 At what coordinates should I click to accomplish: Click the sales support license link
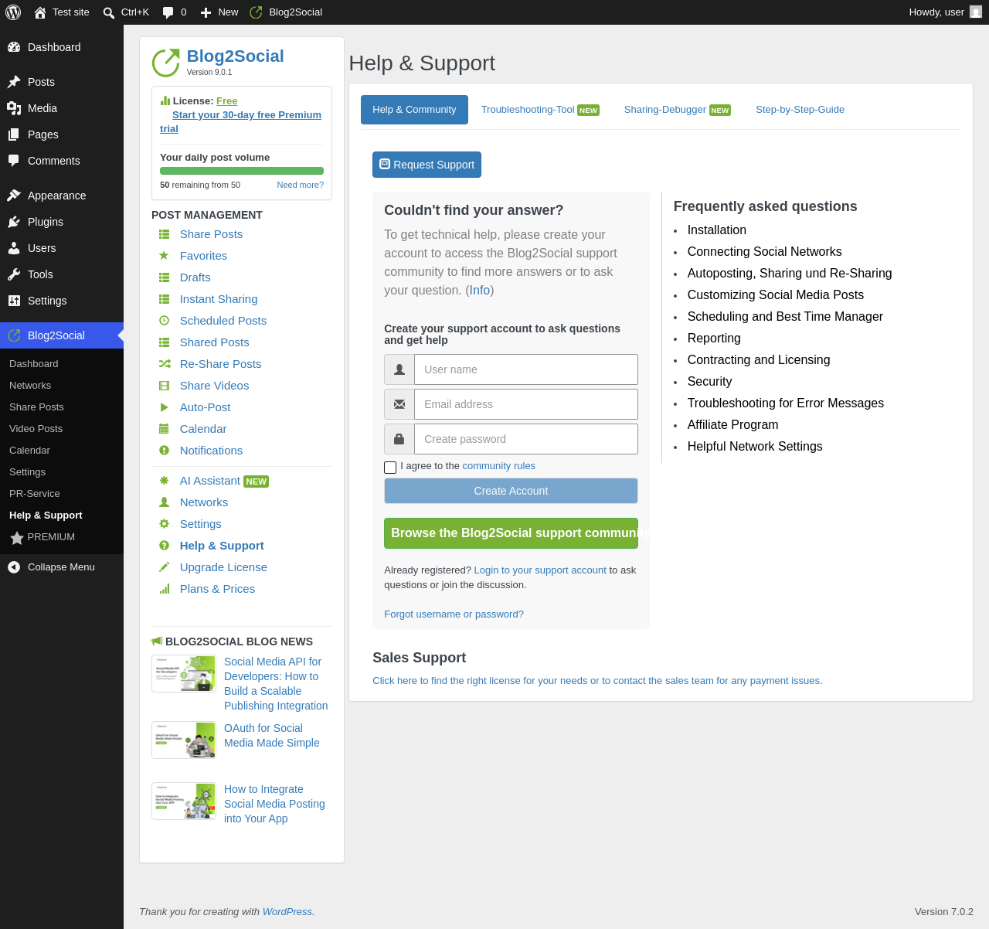pyautogui.click(x=597, y=681)
